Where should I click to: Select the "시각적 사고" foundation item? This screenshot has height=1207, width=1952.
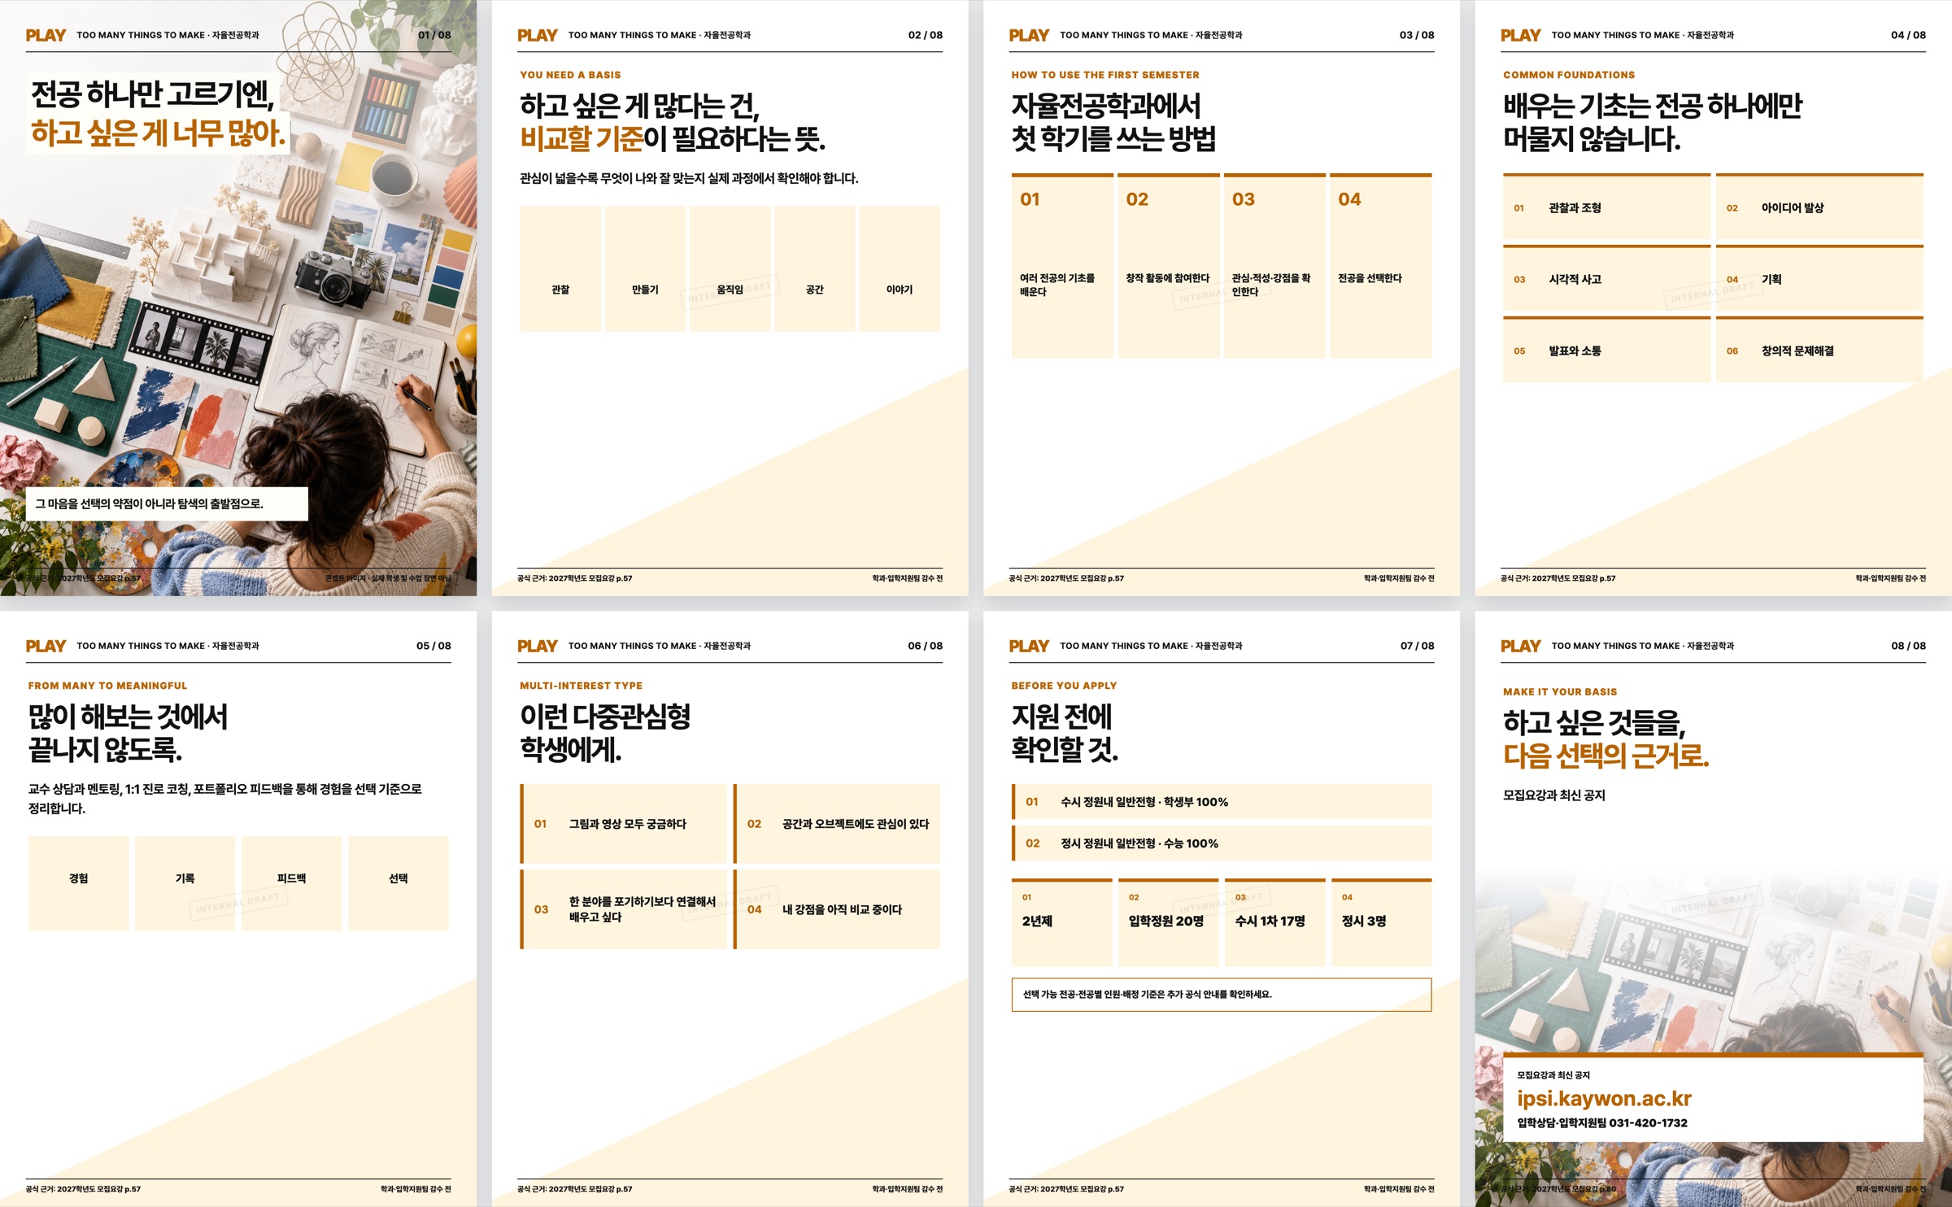point(1606,279)
